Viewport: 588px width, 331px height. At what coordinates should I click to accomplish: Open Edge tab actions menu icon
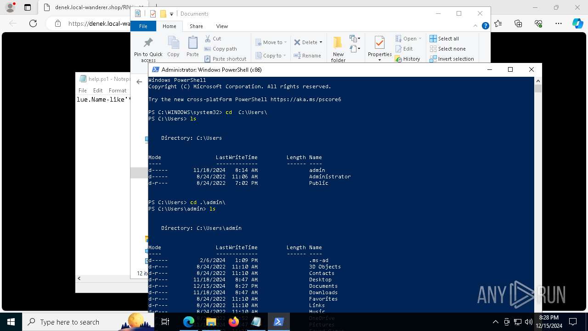28,7
